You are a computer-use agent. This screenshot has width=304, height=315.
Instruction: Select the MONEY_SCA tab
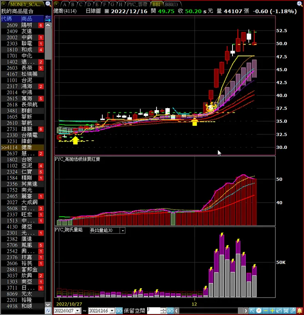tap(25, 4)
